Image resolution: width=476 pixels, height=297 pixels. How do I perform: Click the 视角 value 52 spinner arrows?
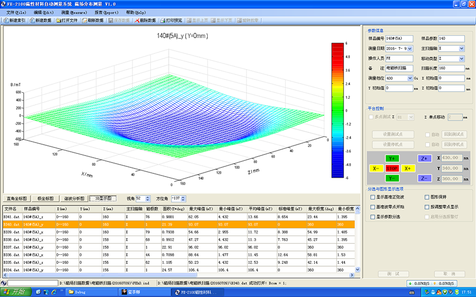pyautogui.click(x=148, y=199)
